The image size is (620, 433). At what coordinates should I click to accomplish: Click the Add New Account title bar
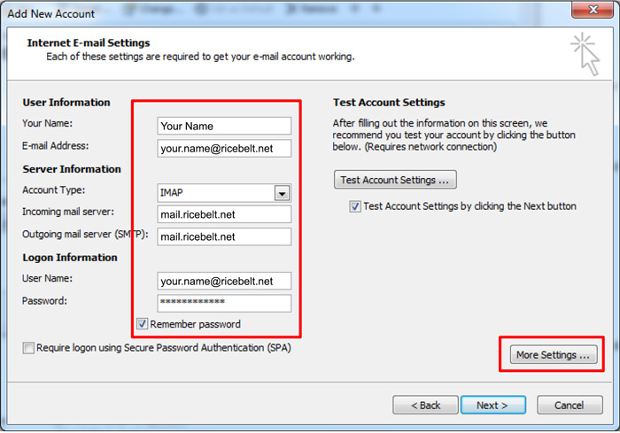(266, 11)
